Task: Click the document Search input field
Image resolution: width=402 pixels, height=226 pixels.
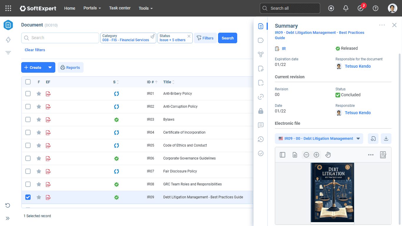Action: [x=60, y=38]
